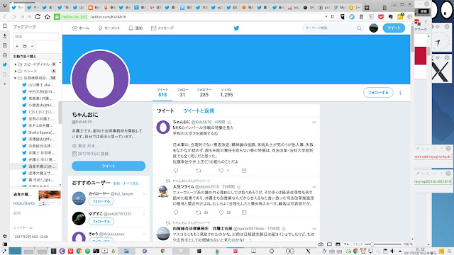
Task: Open フォロワー 285 count
Action: pyautogui.click(x=204, y=93)
